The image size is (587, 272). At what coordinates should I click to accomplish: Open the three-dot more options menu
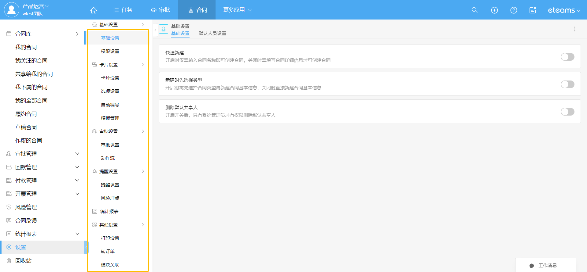(x=574, y=29)
